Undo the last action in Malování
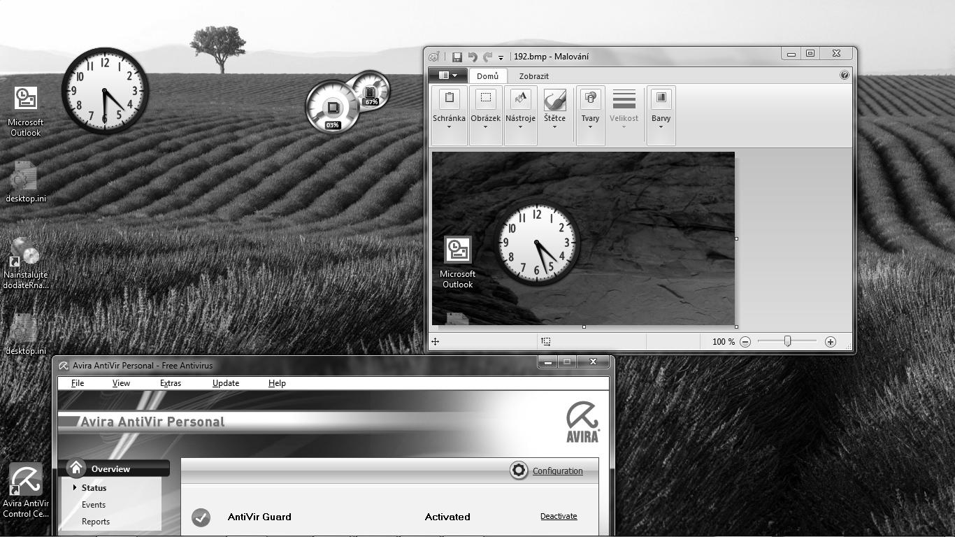Viewport: 955px width, 537px height. [473, 57]
